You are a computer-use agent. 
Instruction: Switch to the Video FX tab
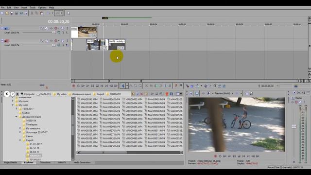click(62, 162)
